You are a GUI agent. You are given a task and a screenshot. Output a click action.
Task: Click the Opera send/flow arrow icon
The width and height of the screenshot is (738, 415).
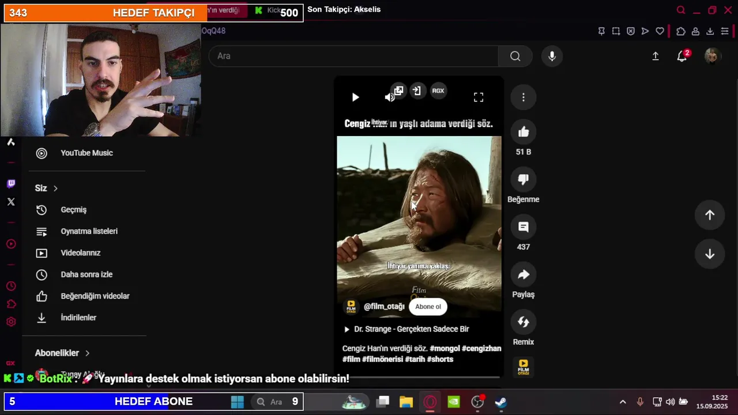[x=645, y=31]
